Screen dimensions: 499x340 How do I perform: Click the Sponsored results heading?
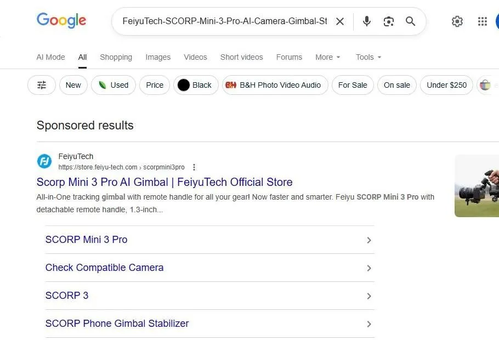pos(85,126)
